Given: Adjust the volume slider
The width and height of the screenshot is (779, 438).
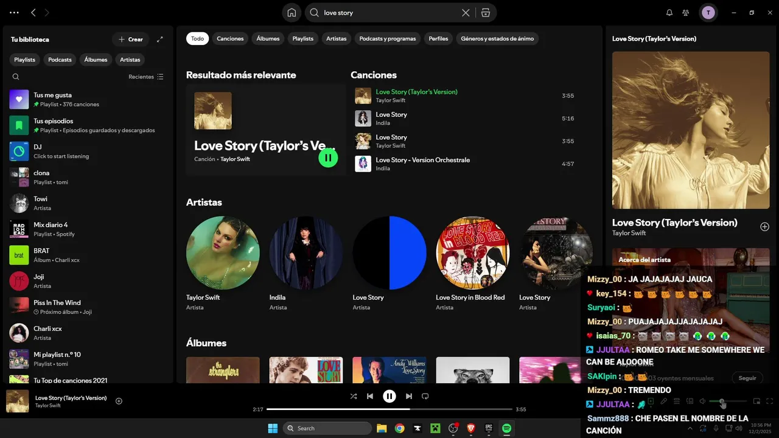Looking at the screenshot, I should pos(728,401).
